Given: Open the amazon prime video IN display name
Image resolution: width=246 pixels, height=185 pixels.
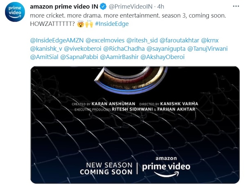Looking at the screenshot, I should [64, 7].
